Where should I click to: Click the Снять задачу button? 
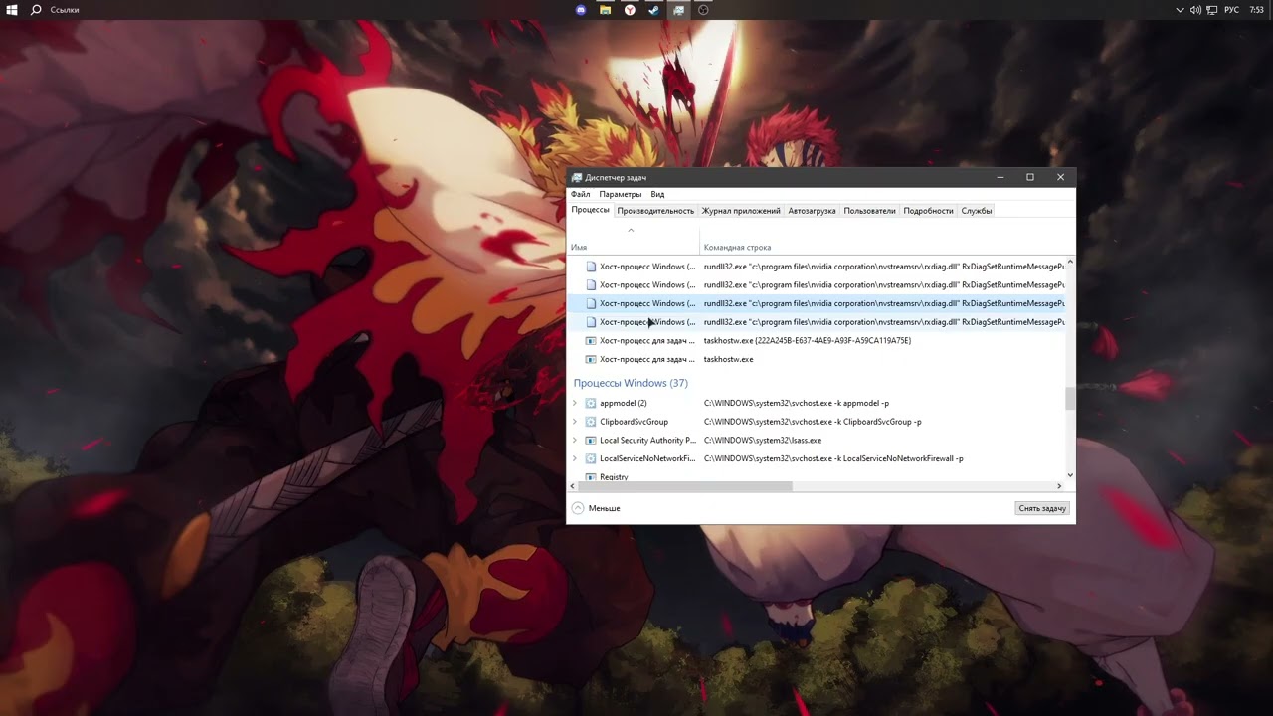1041,508
